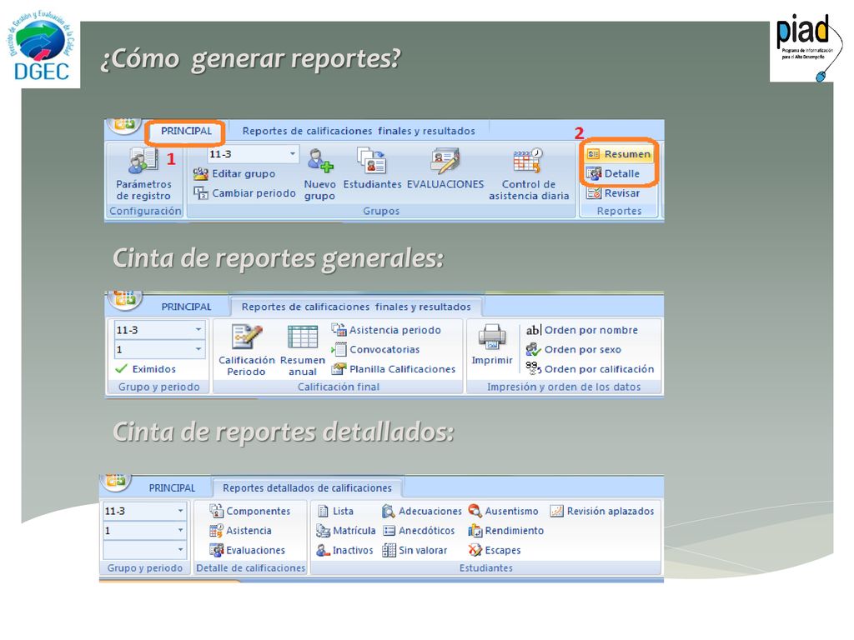
Task: Click the 'Cinta de reportes detallados:' heading
Action: coord(284,432)
